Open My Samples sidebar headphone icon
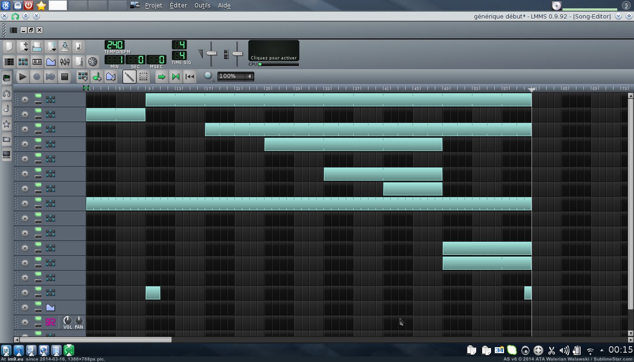Image resolution: width=634 pixels, height=362 pixels. click(6, 93)
